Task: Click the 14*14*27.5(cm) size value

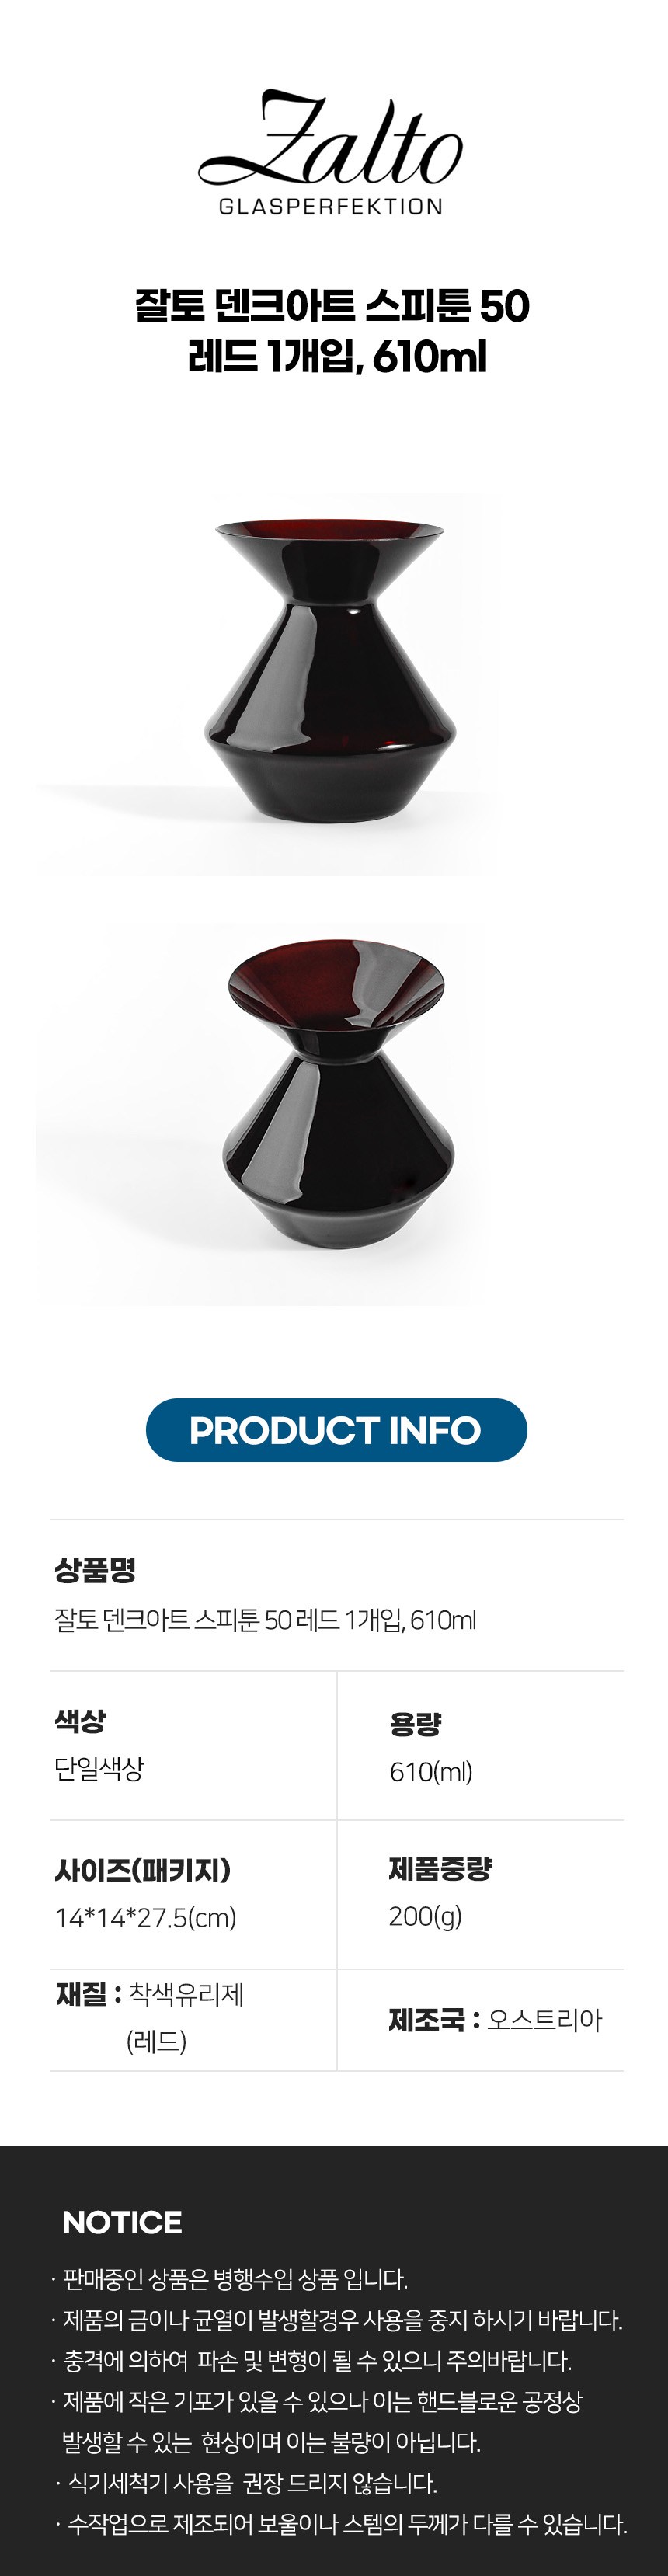Action: point(146,1918)
